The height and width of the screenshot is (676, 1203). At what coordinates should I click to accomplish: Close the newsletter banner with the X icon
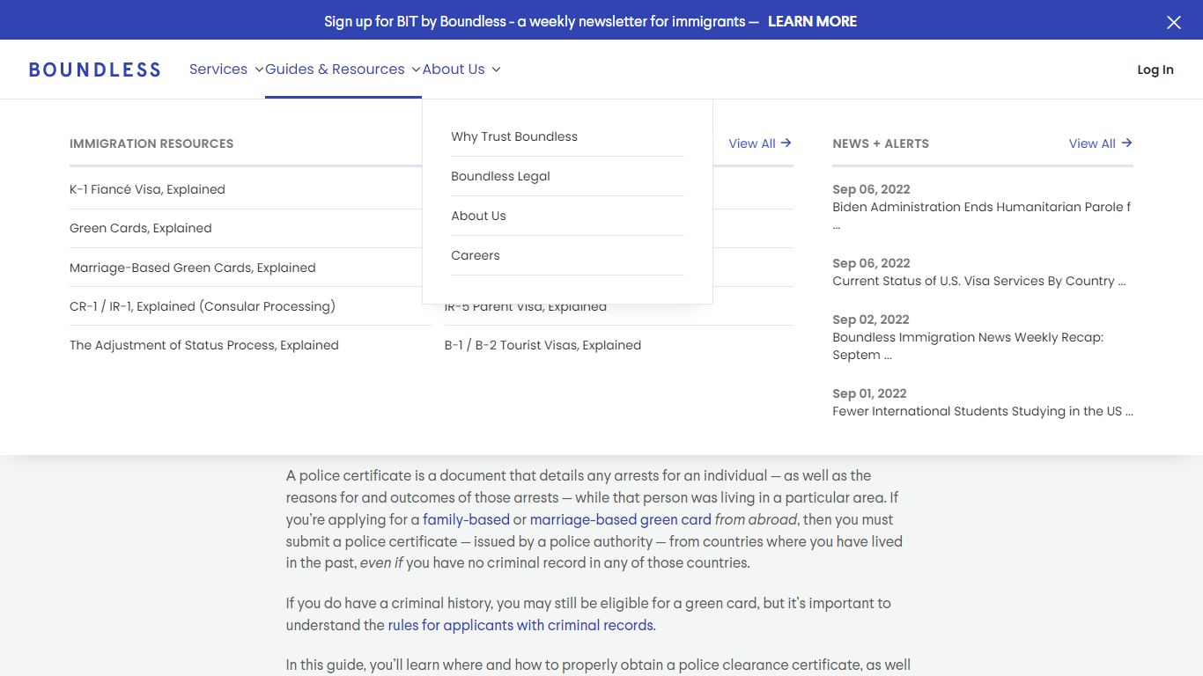1174,23
